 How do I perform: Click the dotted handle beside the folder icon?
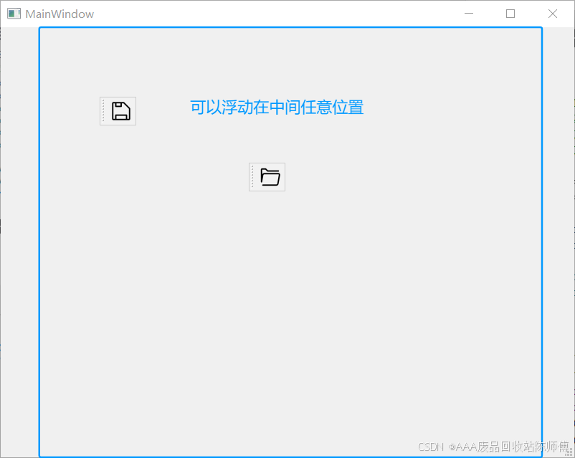coord(252,176)
